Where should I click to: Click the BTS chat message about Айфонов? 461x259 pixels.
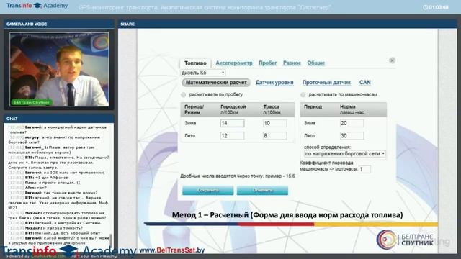coord(38,178)
